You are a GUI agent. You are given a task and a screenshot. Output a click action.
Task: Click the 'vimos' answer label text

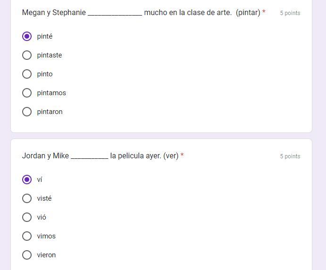46,236
